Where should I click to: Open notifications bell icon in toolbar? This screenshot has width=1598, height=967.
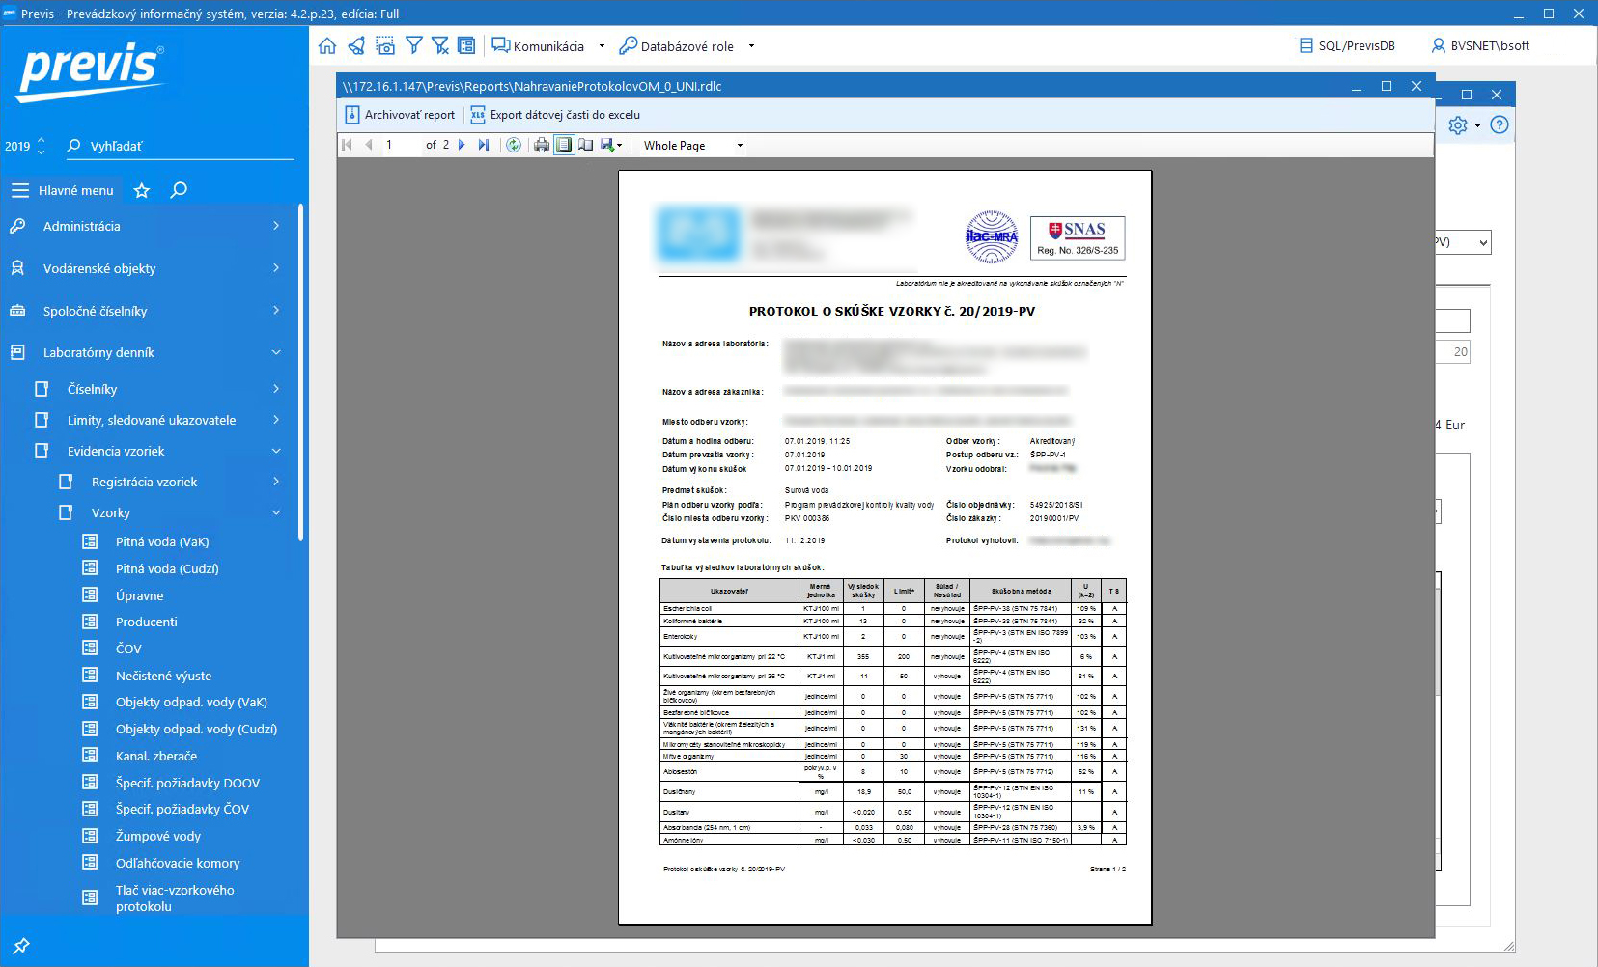pos(356,45)
